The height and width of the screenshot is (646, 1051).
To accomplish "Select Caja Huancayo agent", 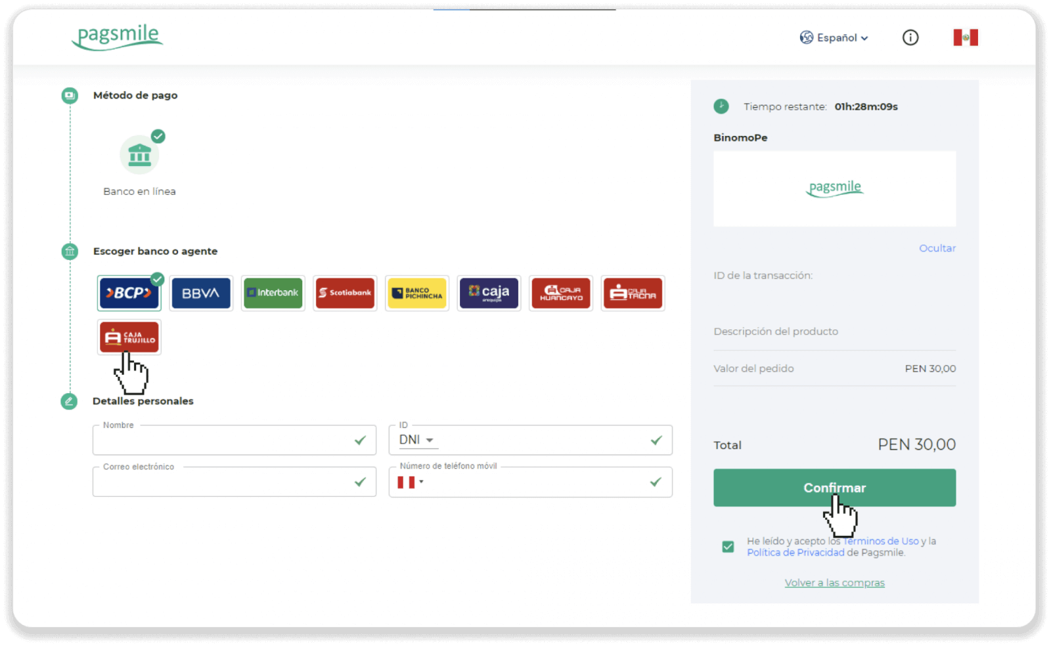I will click(x=561, y=293).
